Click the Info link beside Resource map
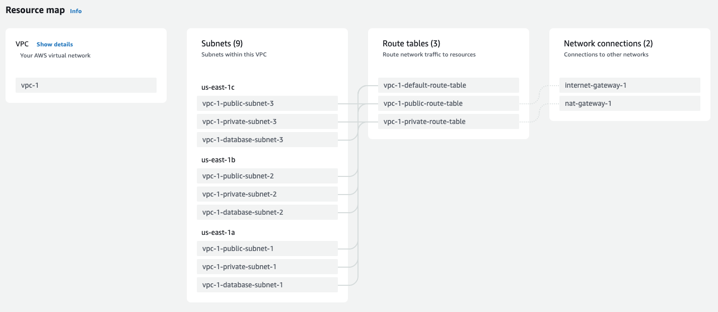The height and width of the screenshot is (312, 718). click(x=76, y=11)
